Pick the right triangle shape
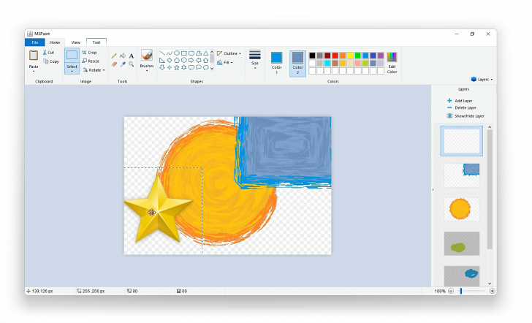 (x=162, y=61)
